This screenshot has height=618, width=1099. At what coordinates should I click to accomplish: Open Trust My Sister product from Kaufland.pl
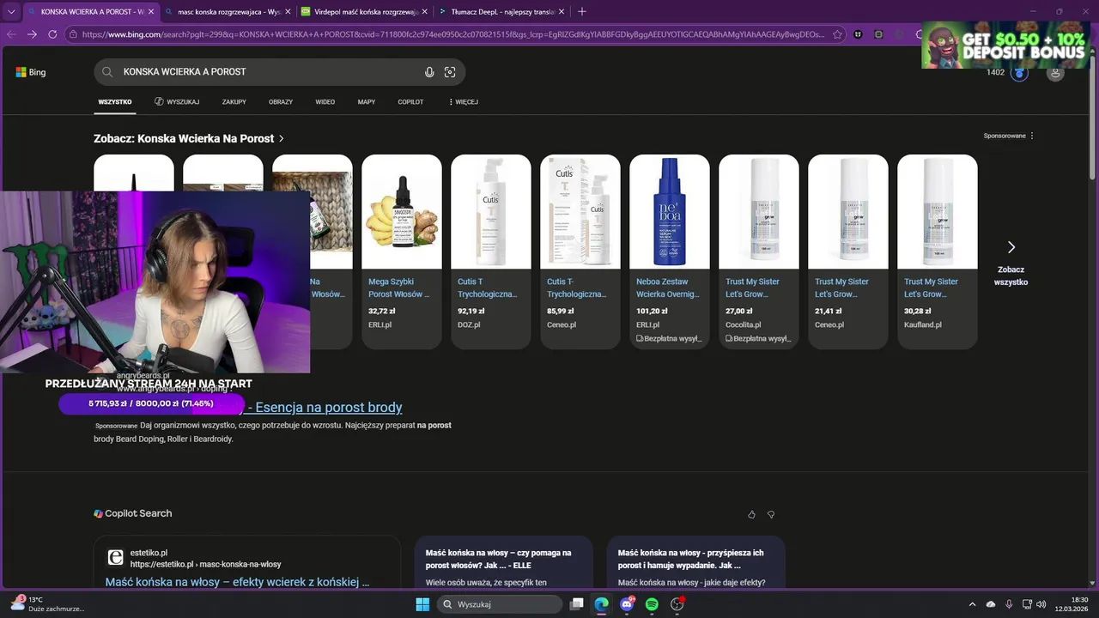click(x=938, y=251)
